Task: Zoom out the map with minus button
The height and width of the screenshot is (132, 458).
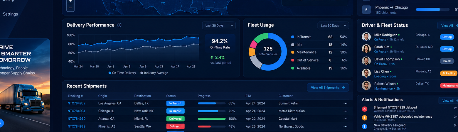Action: 70,8
